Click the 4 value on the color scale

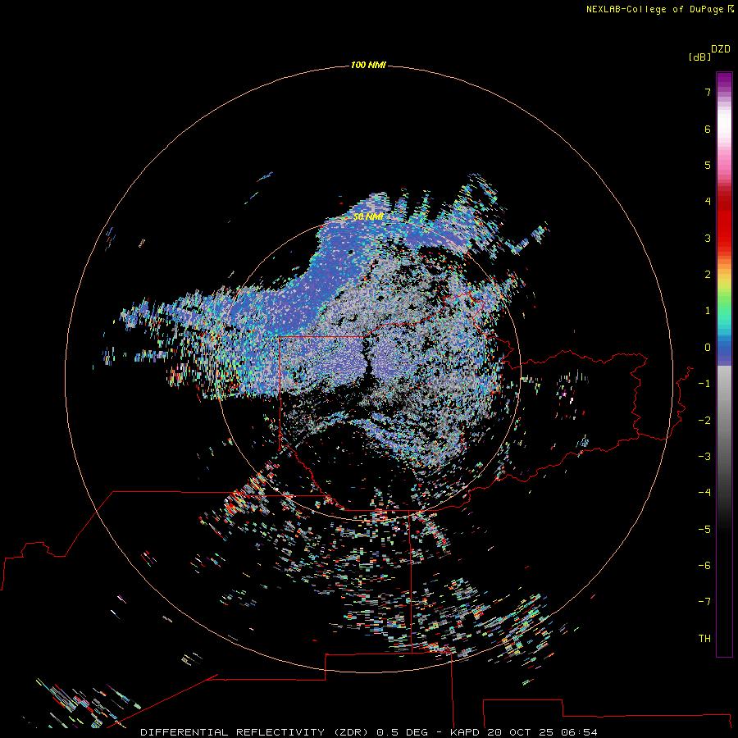pos(708,202)
